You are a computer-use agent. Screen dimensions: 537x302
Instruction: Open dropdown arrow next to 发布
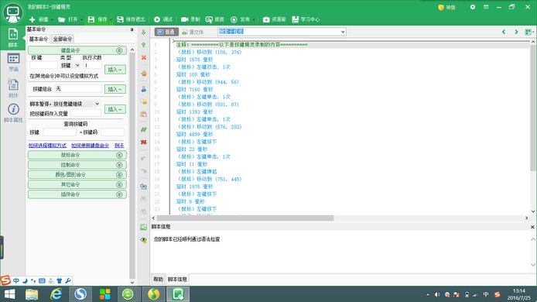pos(254,20)
